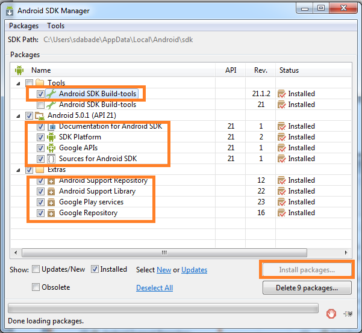Click the horizontal scrollbar thumb
Image resolution: width=362 pixels, height=333 pixels.
[164, 252]
